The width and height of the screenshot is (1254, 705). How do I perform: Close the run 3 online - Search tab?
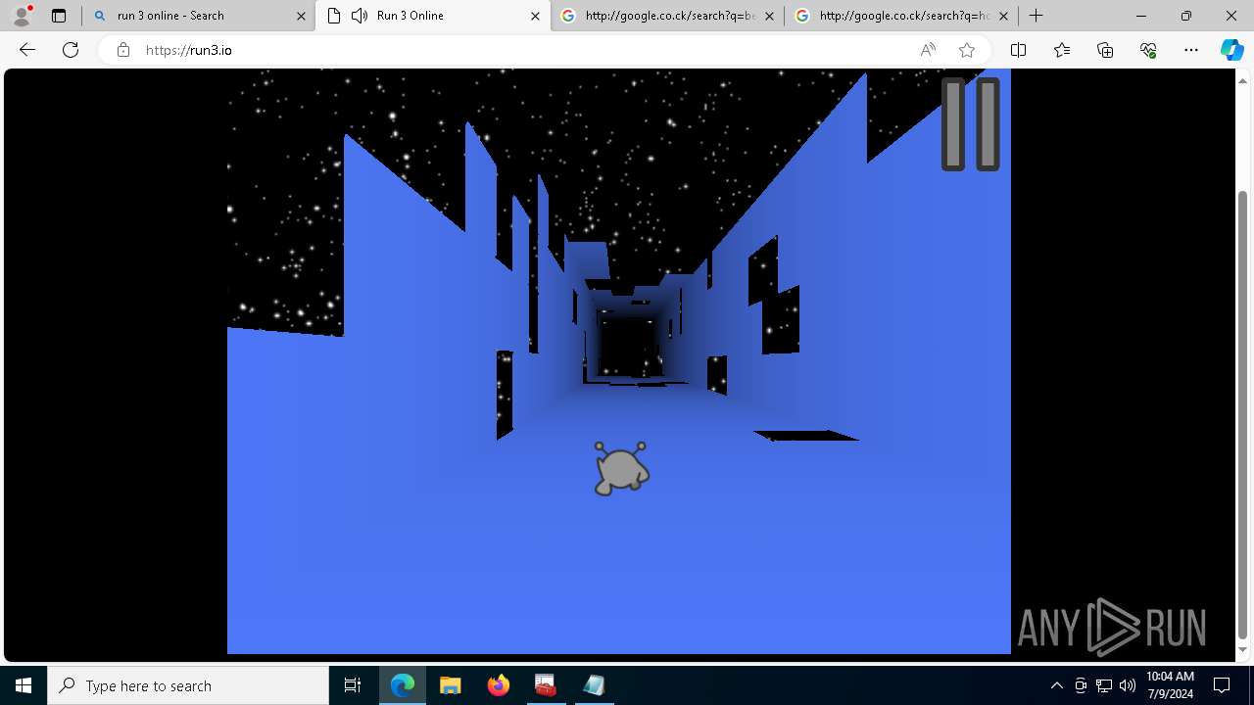[301, 16]
